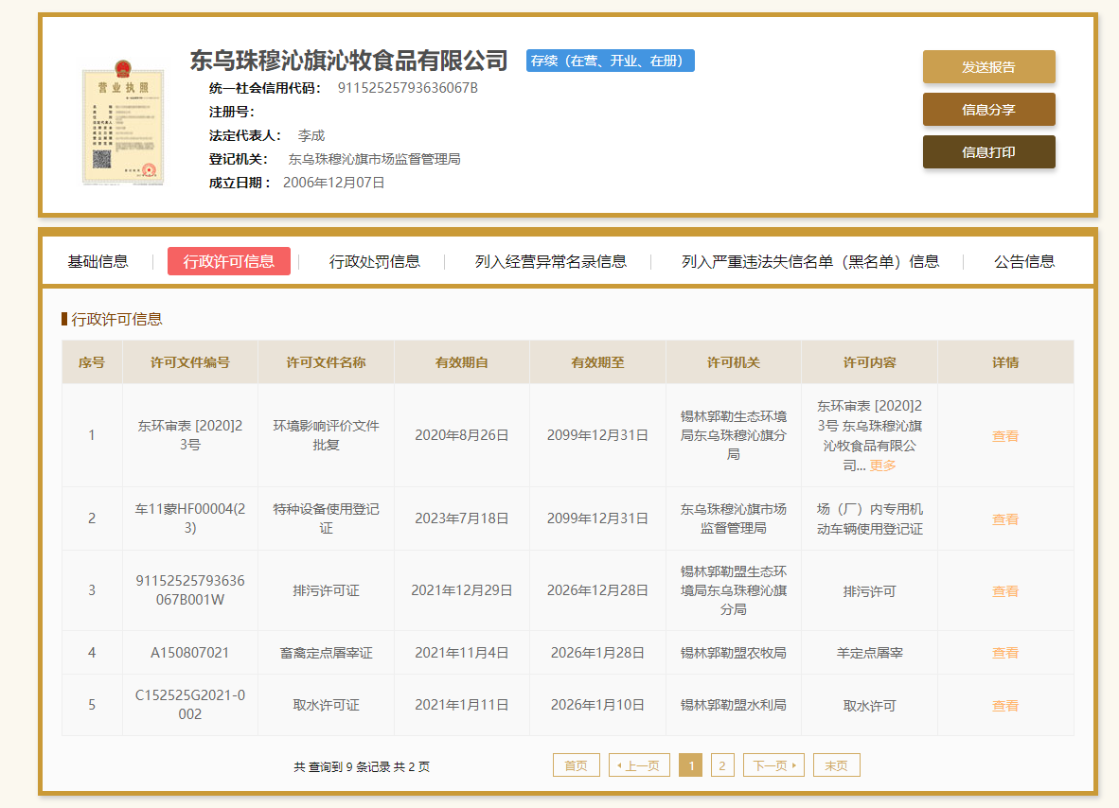Open the 行政处罚信息 tab
This screenshot has width=1119, height=808.
click(374, 262)
